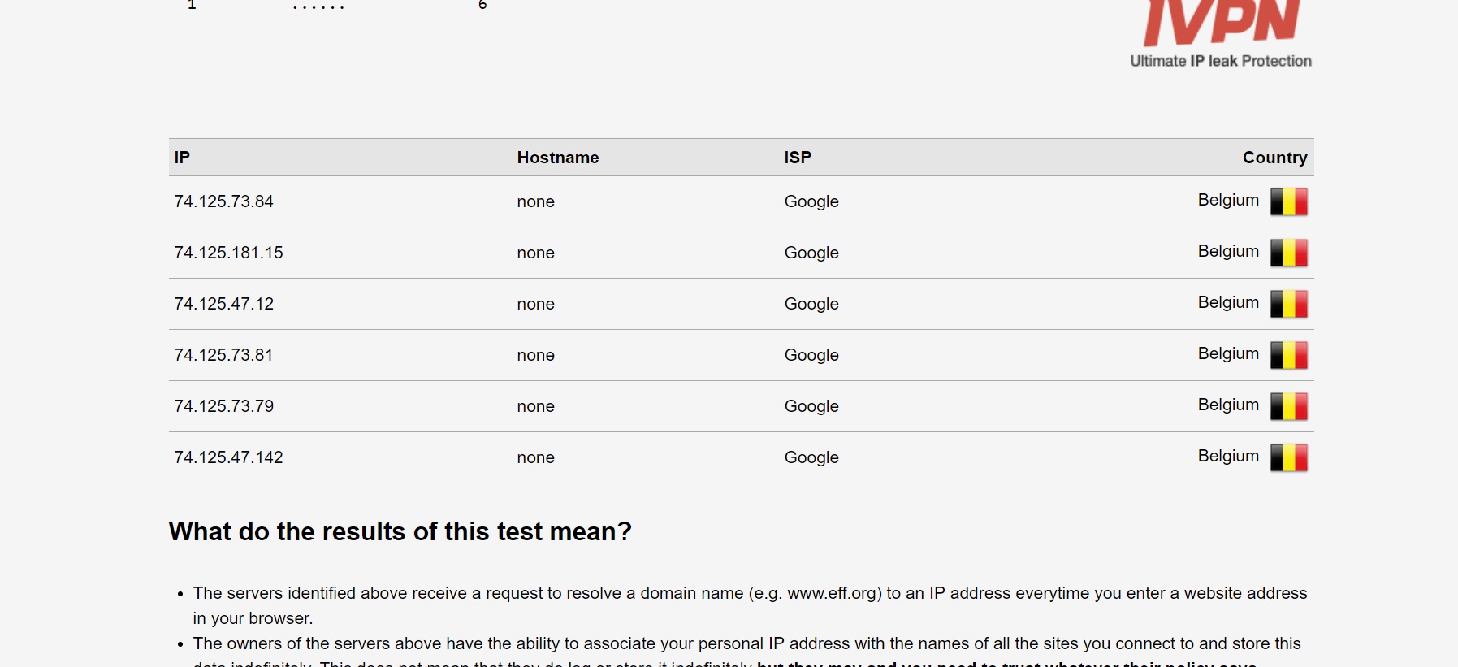Click 'Ultimate IP leak Protection' tagline
This screenshot has width=1458, height=667.
pyautogui.click(x=1221, y=61)
